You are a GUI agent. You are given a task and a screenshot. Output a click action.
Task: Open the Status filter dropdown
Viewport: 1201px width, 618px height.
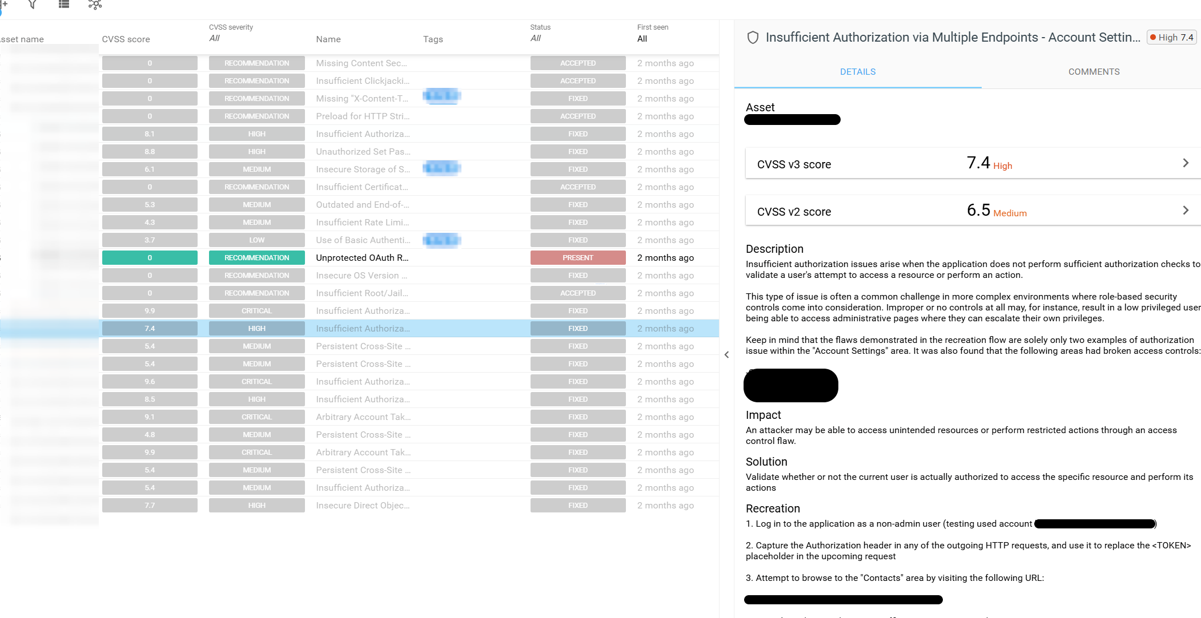pos(536,38)
